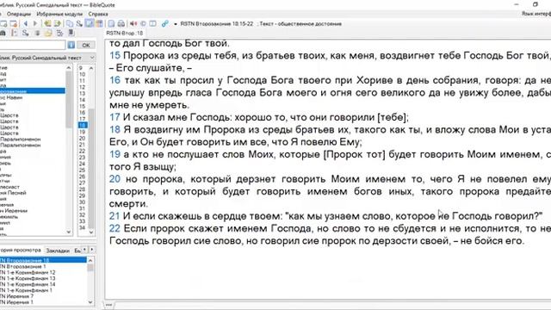Click the book list scroll-down arrow
Viewport: 551px width, 310px height.
tap(69, 232)
